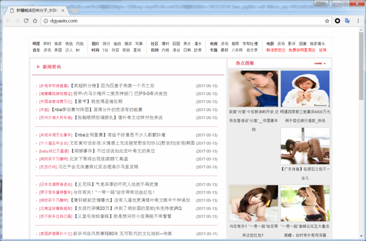Image resolution: width=366 pixels, height=241 pixels.
Task: Open the 时尚 navigation menu item
Action: point(95,50)
